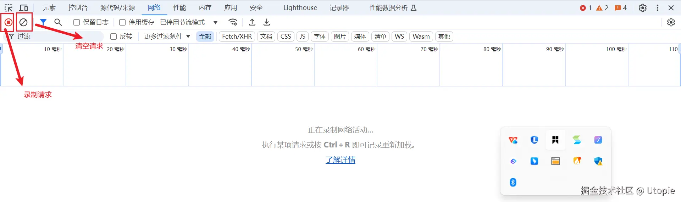Switch to the 内存 tab
Viewport: 681px width, 202px height.
[205, 8]
